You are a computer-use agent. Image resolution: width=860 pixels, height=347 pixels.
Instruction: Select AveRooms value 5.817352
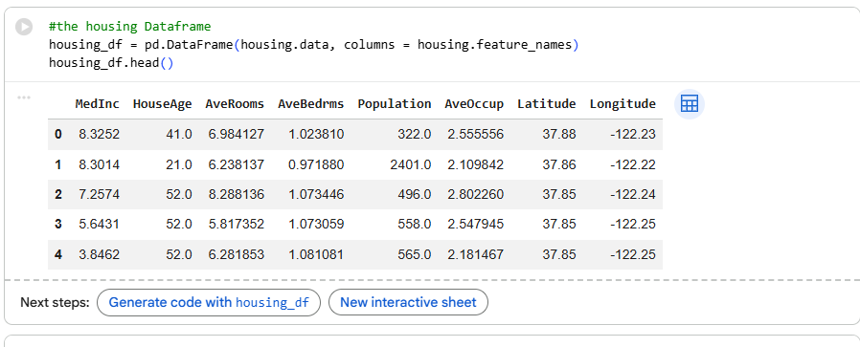click(236, 224)
